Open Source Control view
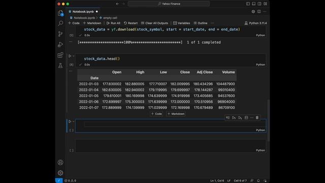 pos(60,34)
